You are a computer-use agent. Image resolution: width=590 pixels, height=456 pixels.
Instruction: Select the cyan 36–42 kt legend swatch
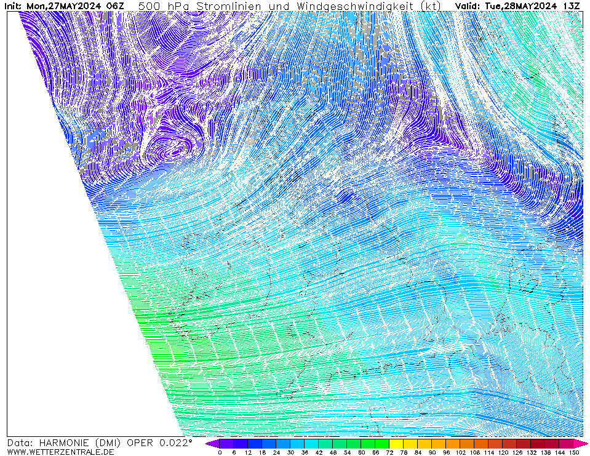(311, 444)
